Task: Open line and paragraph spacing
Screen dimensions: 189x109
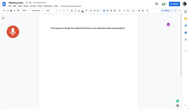Action: coord(119,11)
